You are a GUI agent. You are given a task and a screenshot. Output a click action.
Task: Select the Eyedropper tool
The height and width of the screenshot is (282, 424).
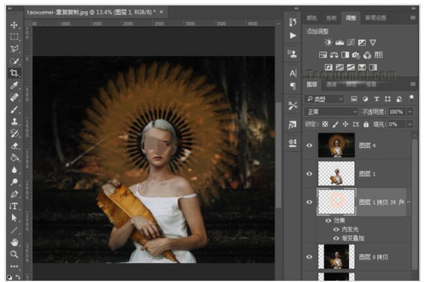point(14,85)
